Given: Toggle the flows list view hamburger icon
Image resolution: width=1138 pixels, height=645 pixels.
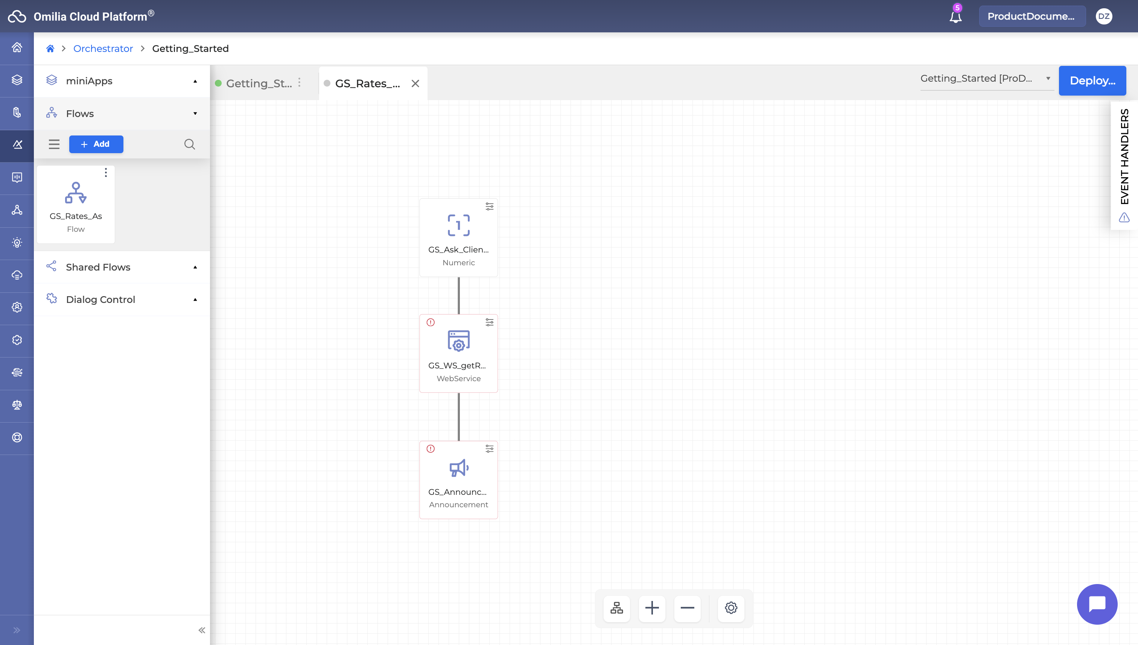Looking at the screenshot, I should click(54, 145).
